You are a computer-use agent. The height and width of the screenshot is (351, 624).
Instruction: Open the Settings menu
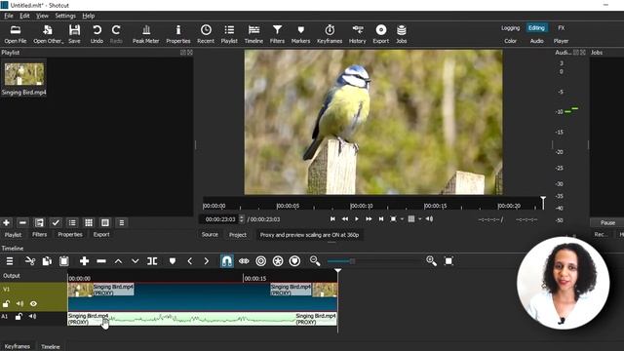[65, 16]
